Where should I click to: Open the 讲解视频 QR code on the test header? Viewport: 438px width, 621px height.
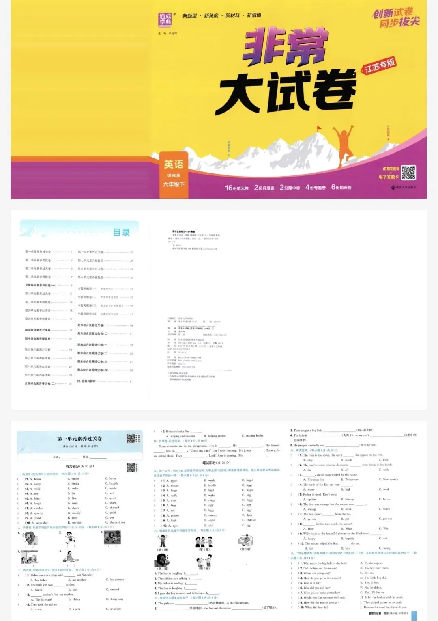[x=130, y=438]
